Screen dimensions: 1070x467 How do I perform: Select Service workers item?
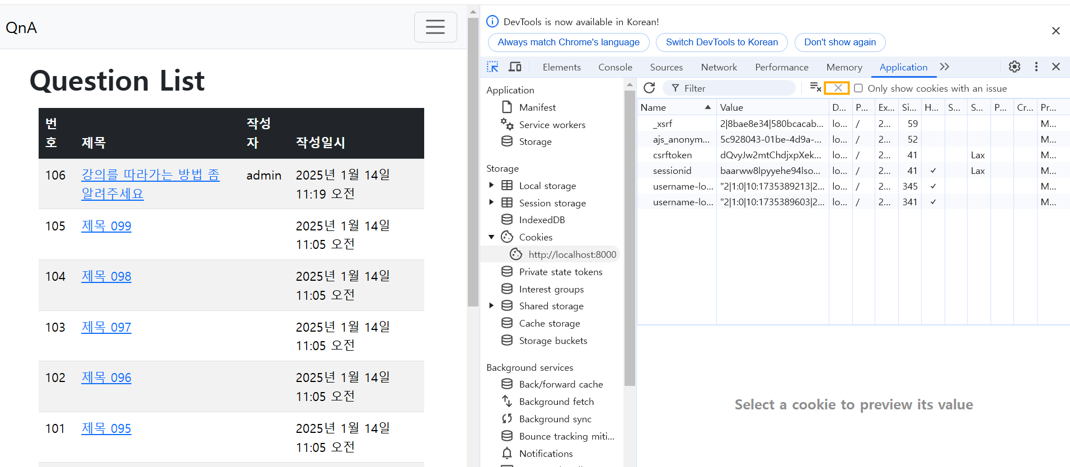pos(552,125)
